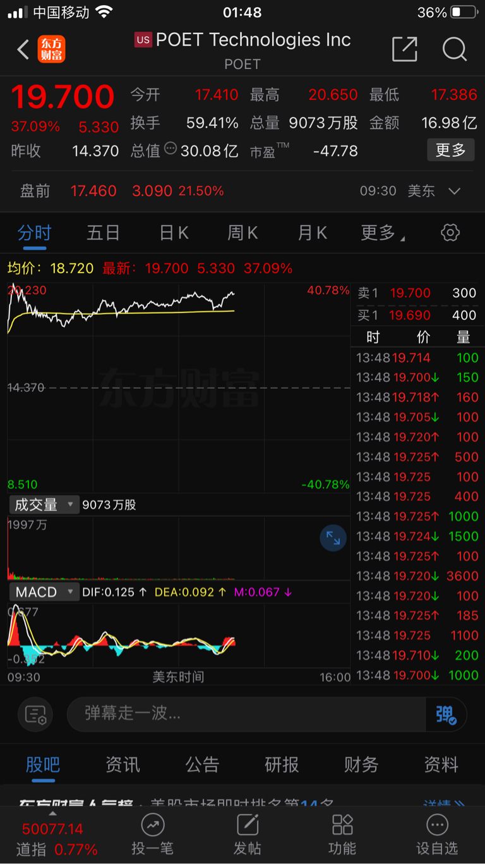Switch to the 五日 tab
485x864 pixels.
104,233
